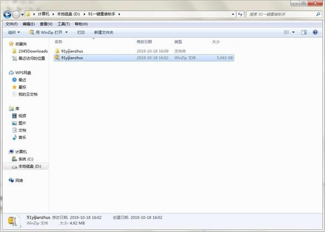Click the 5,043 KB size cell
The height and width of the screenshot is (232, 325).
[225, 58]
